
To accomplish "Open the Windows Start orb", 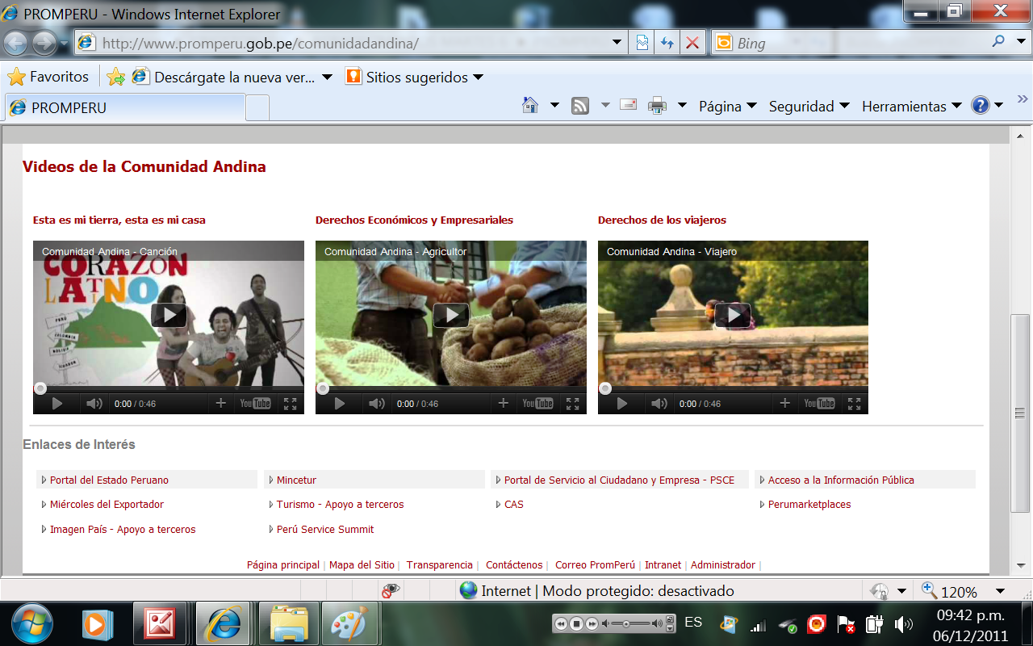I will coord(32,623).
